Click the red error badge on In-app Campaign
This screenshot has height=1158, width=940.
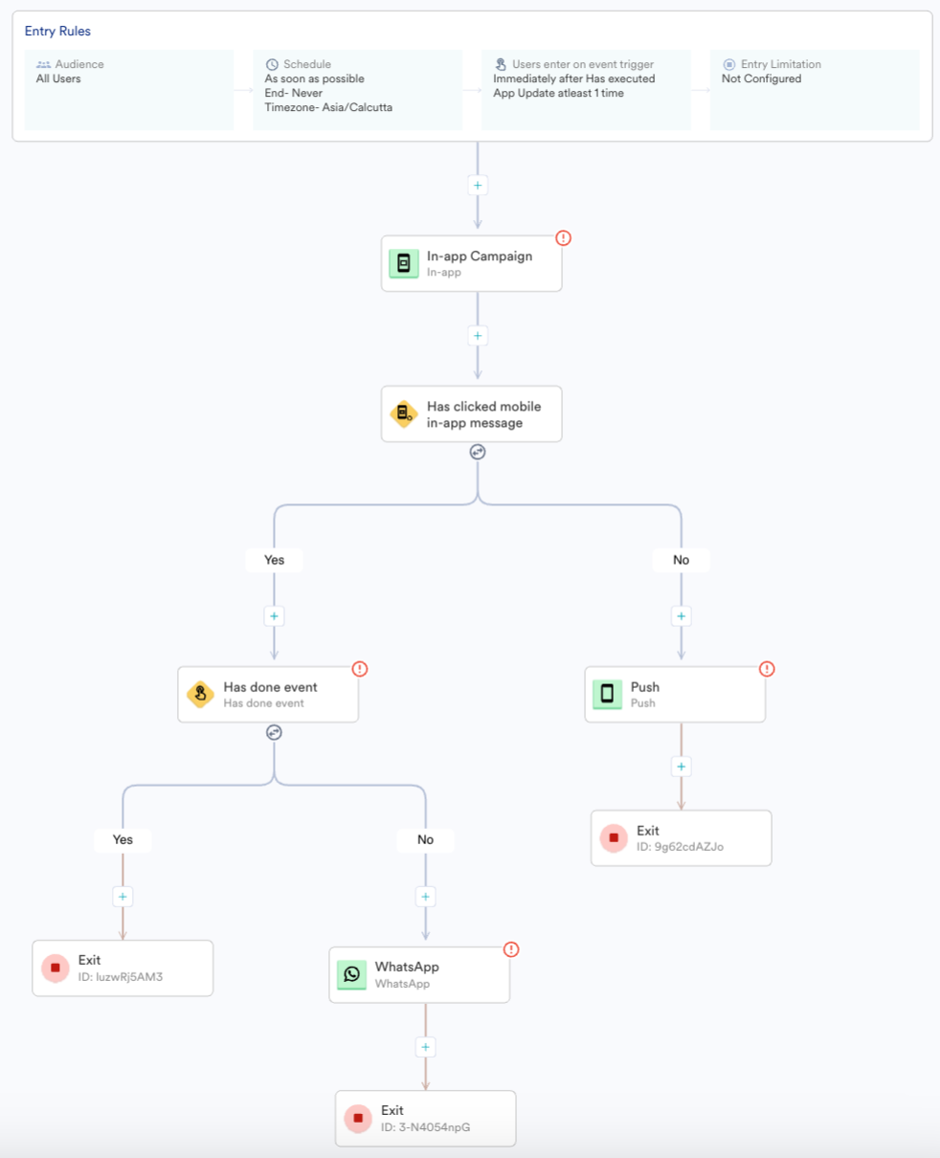(x=564, y=237)
